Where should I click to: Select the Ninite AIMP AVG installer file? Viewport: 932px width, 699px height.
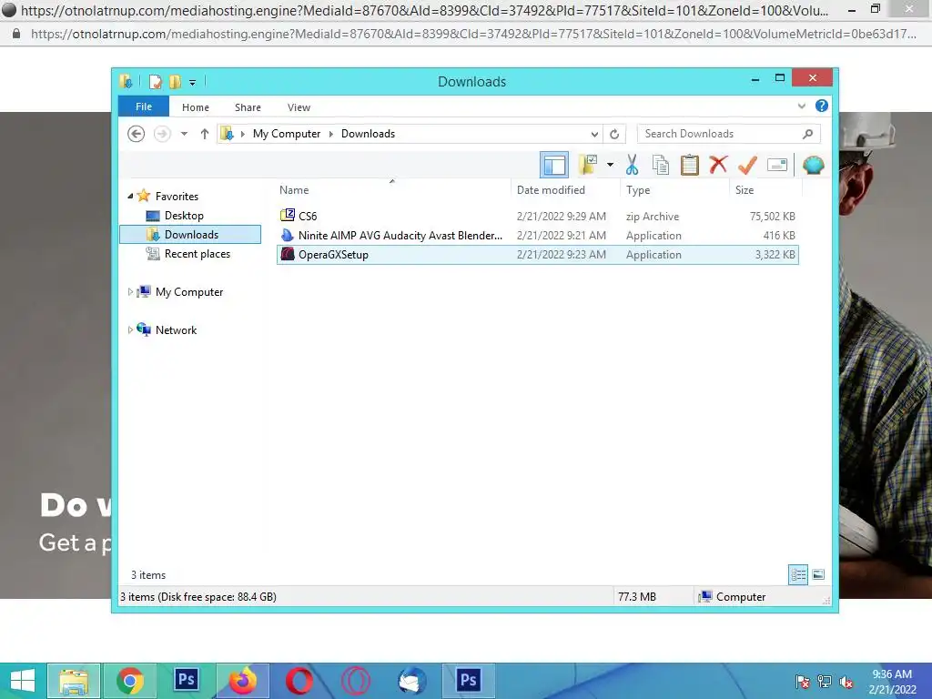click(x=537, y=236)
